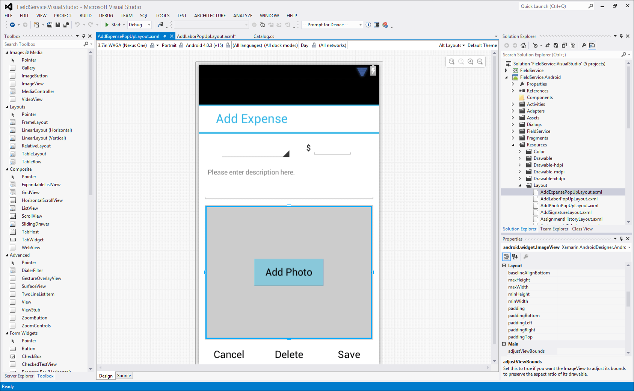
Task: Open Solution Explorer wrench Properties icon
Action: (x=584, y=45)
